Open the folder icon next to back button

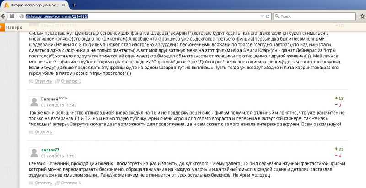click(12, 16)
